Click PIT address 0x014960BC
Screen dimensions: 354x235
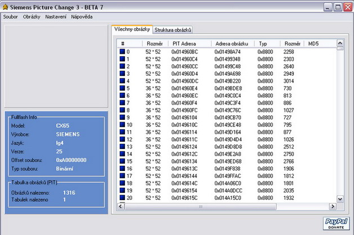coord(185,52)
